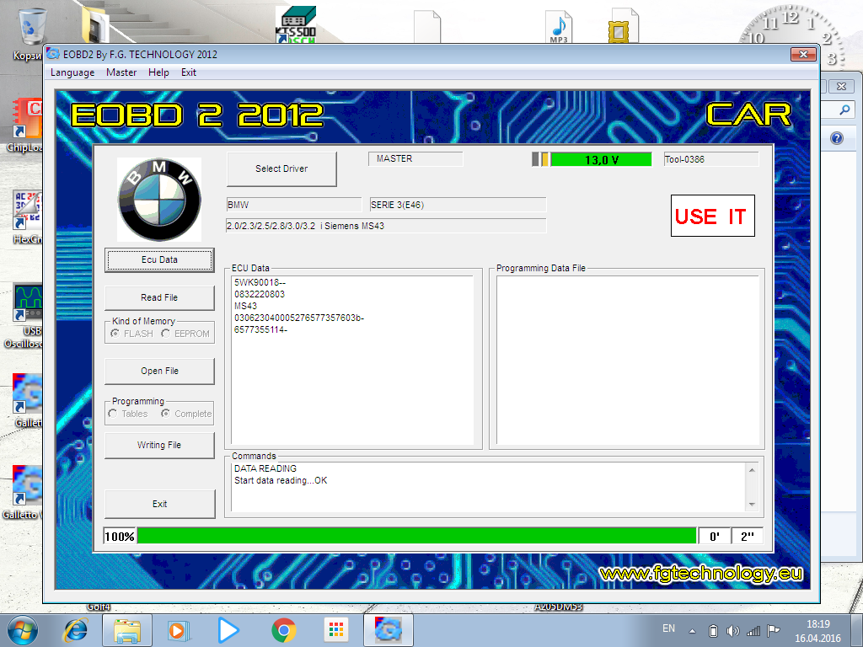This screenshot has height=647, width=863.
Task: Click the Exit menu item
Action: (x=189, y=72)
